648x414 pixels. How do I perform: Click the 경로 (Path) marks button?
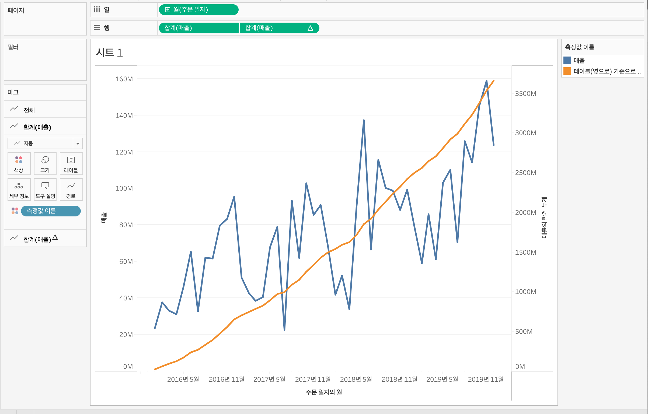tap(71, 190)
